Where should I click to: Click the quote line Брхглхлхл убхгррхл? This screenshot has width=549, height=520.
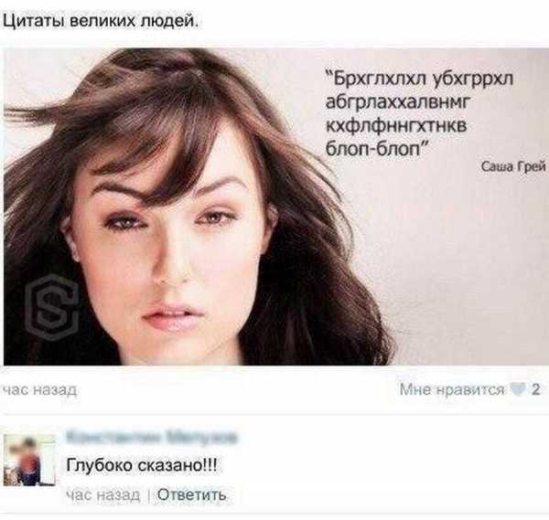coord(419,79)
